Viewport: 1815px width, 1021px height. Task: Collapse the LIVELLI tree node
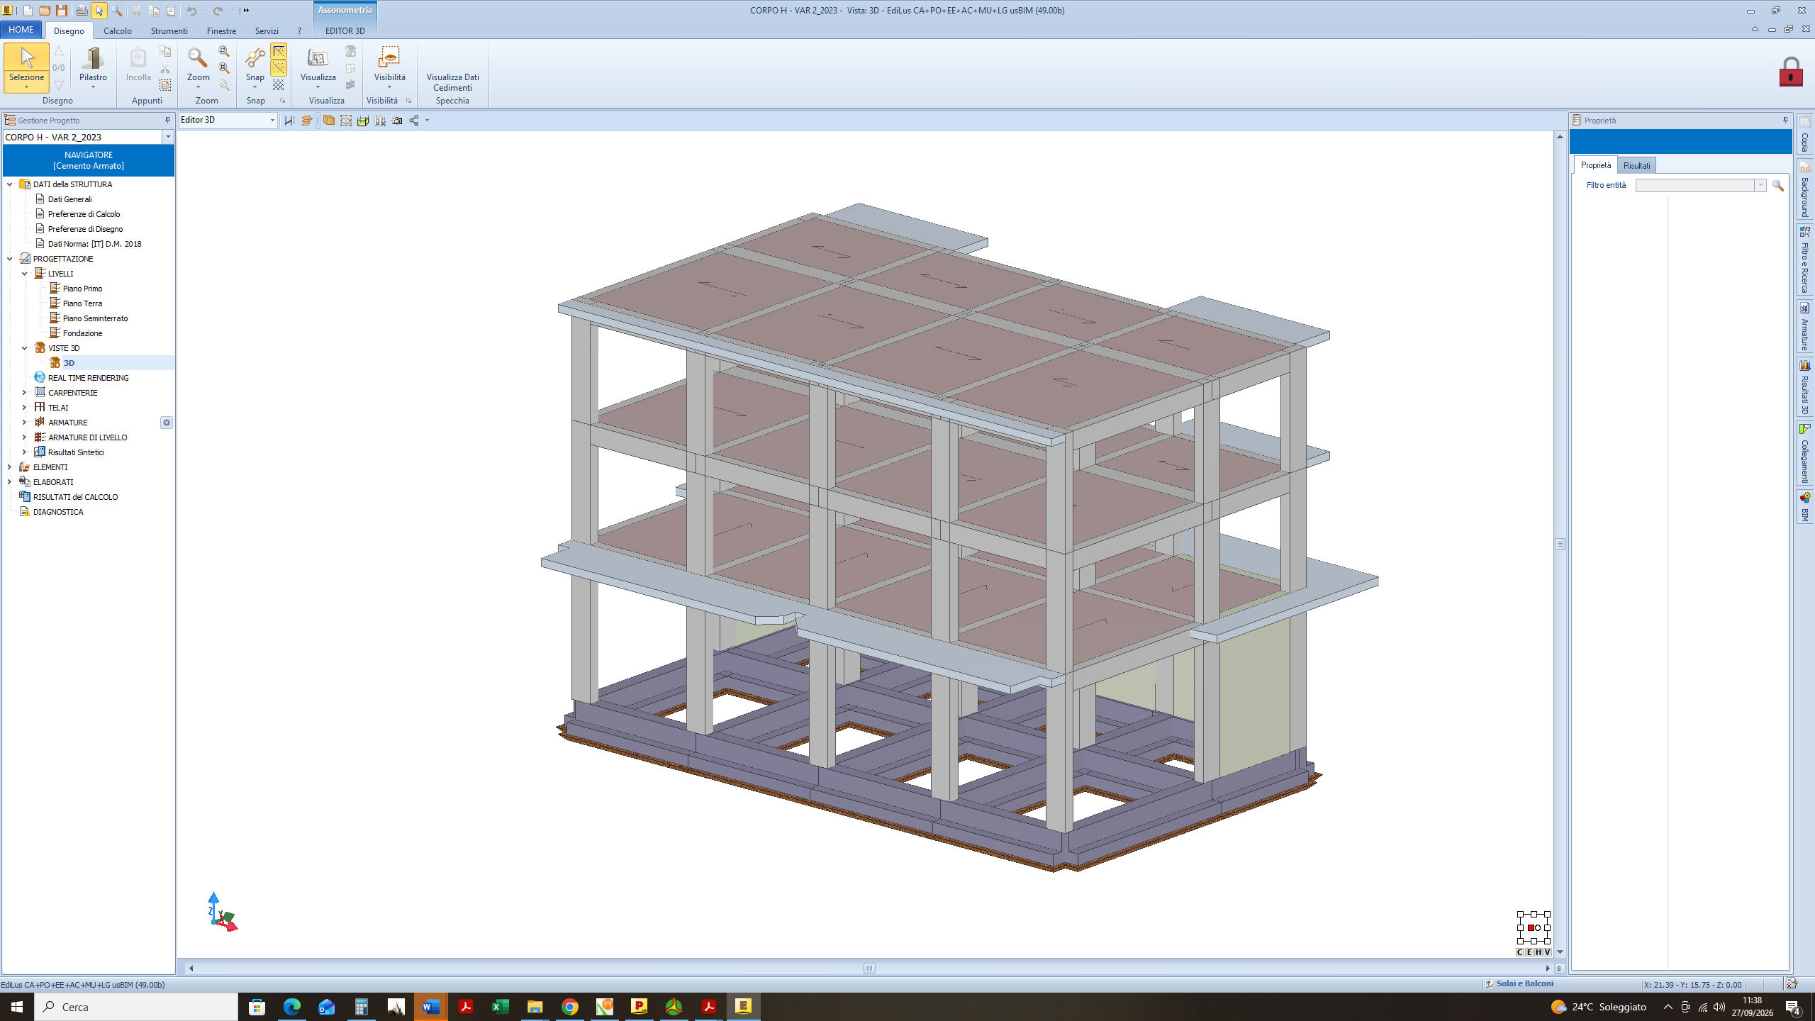pyautogui.click(x=24, y=274)
